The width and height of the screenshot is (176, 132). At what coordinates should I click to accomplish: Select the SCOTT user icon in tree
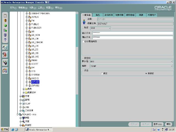(30, 64)
